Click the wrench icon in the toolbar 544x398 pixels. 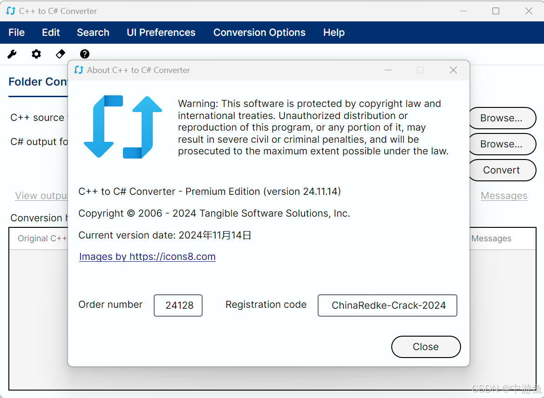pyautogui.click(x=12, y=54)
